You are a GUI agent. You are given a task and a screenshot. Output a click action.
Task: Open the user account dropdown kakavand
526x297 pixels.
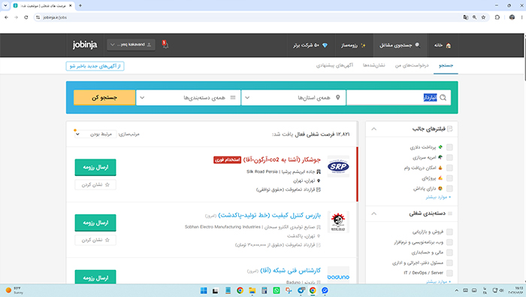click(x=131, y=44)
